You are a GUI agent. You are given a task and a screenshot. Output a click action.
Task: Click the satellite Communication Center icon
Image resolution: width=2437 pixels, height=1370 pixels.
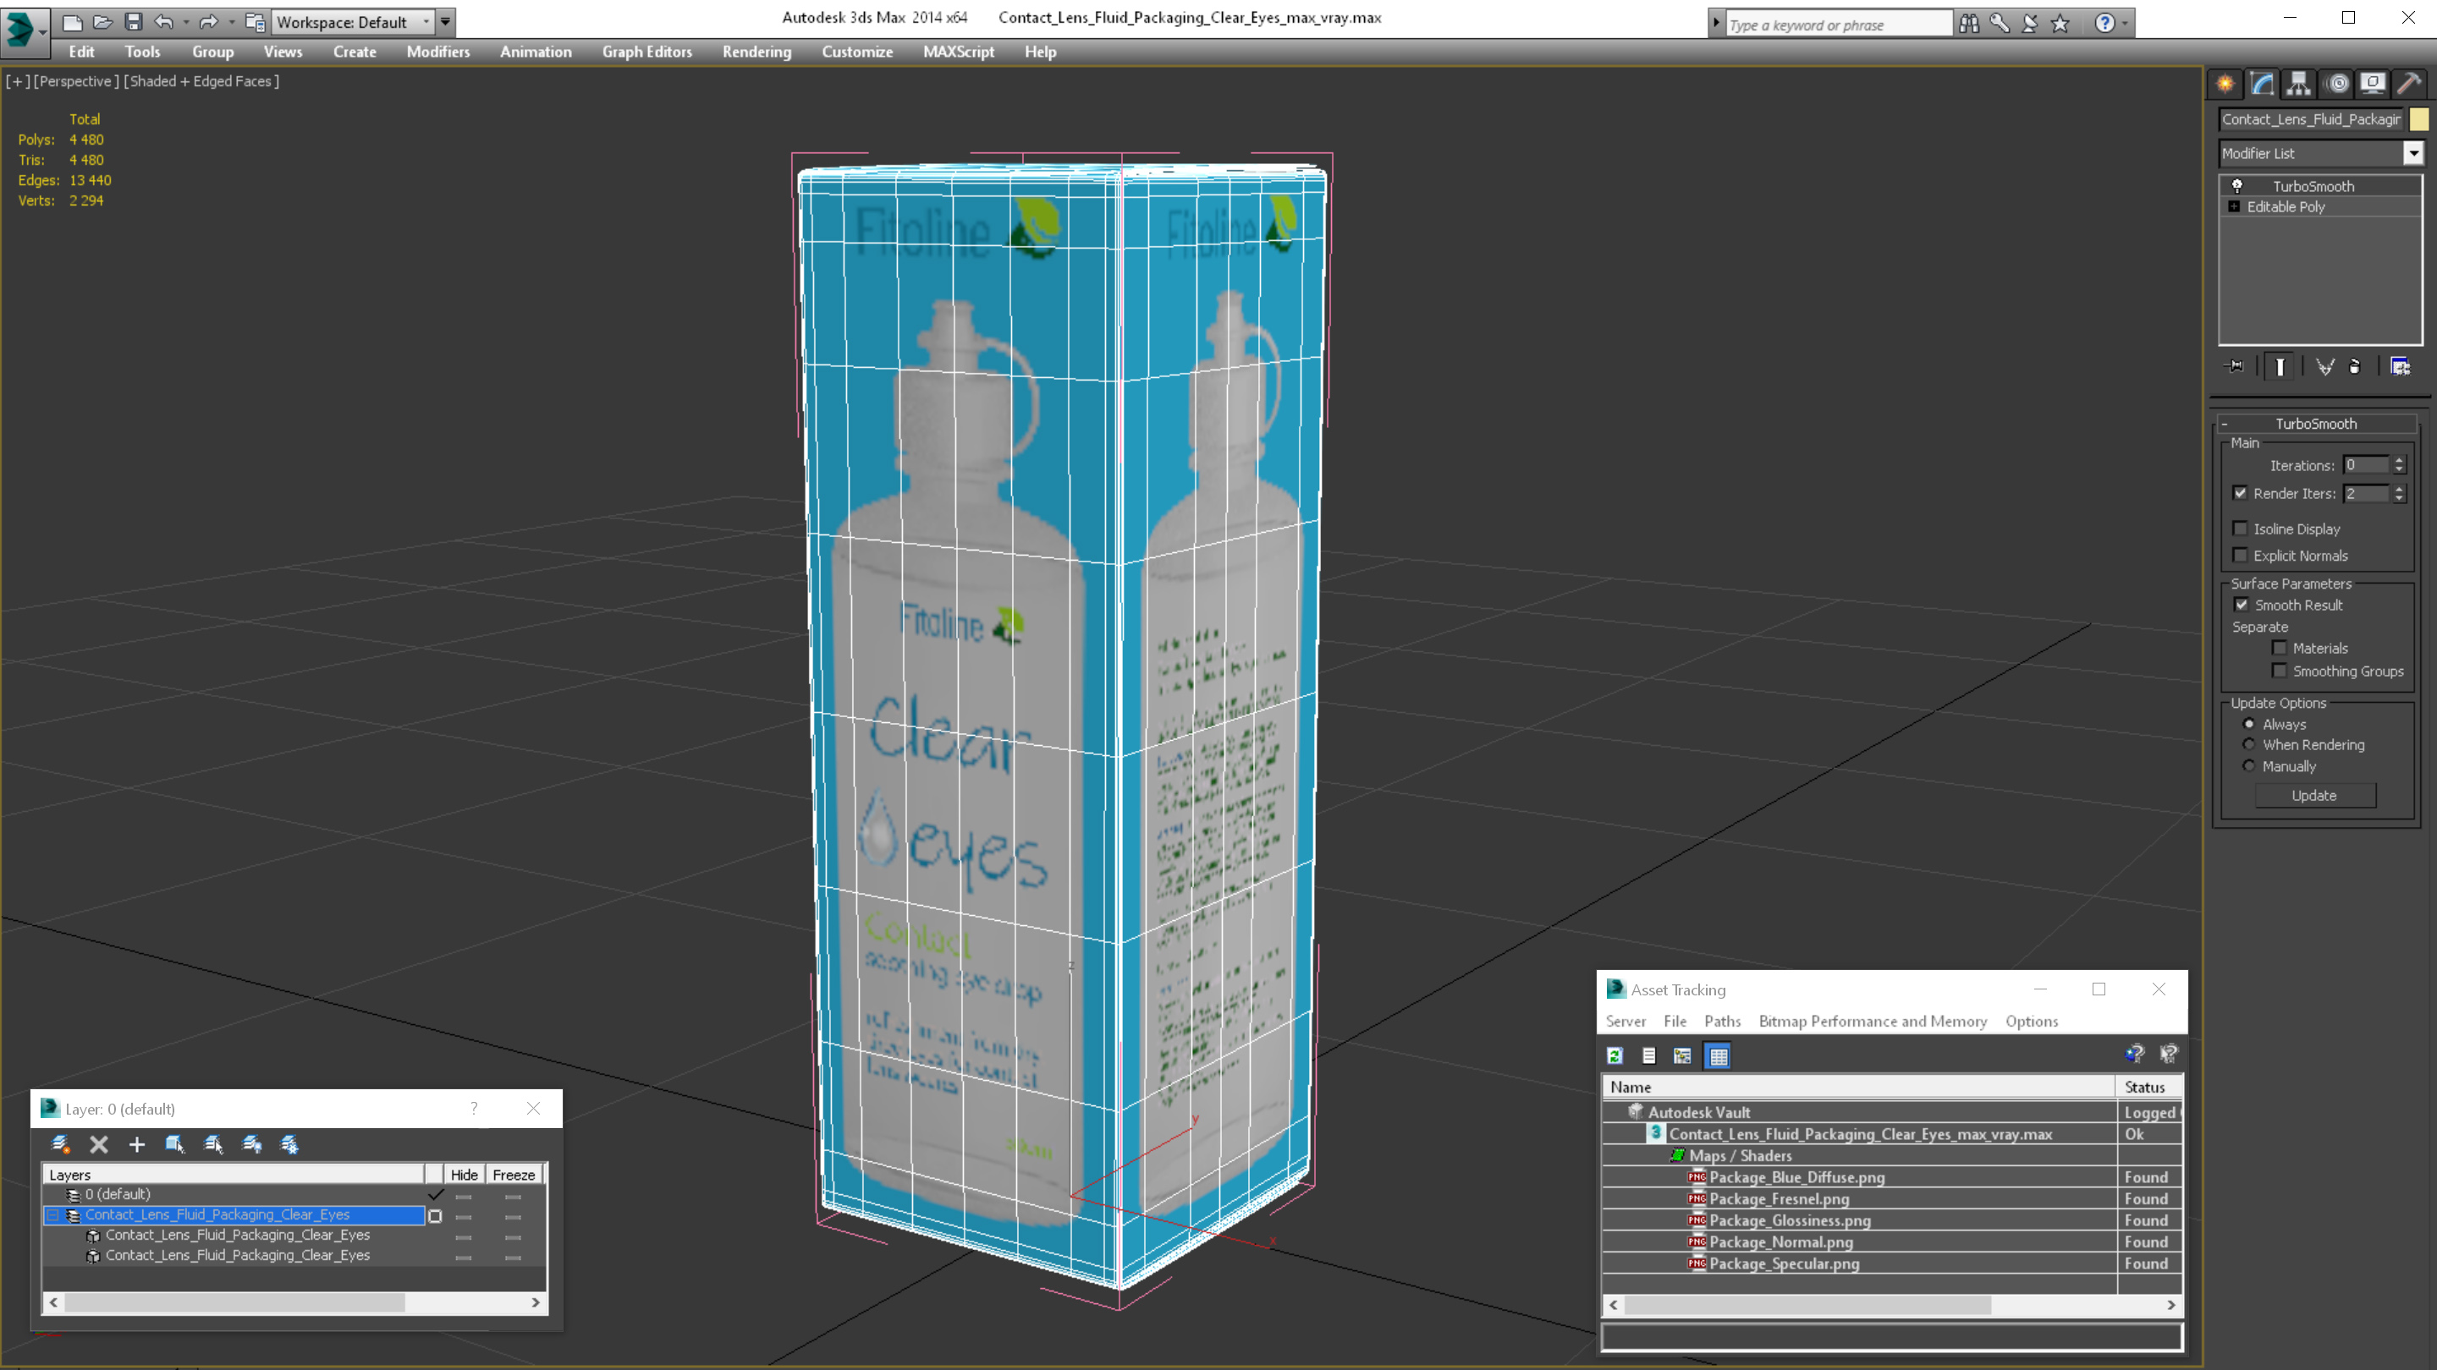pyautogui.click(x=2029, y=24)
